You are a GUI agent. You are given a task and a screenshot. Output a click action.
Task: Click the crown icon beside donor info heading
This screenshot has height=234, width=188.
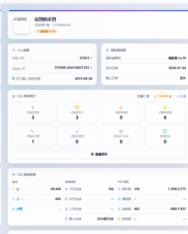(x=107, y=50)
